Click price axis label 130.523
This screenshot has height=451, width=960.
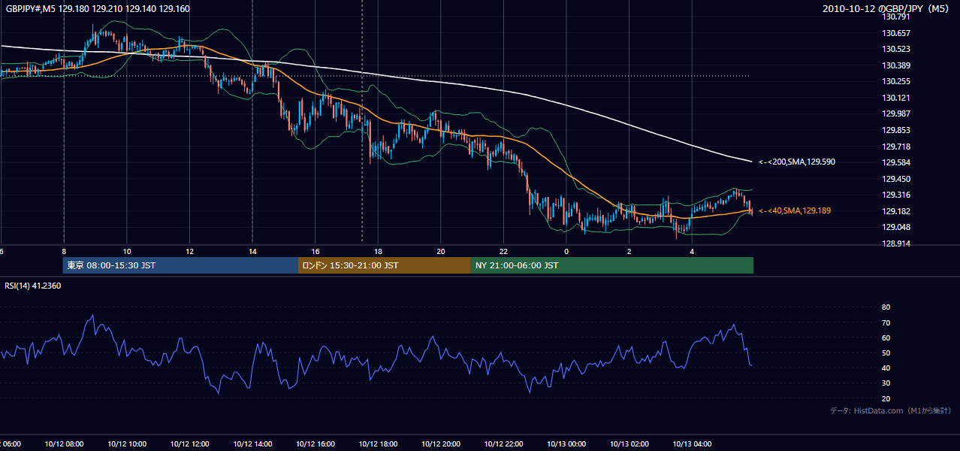895,49
